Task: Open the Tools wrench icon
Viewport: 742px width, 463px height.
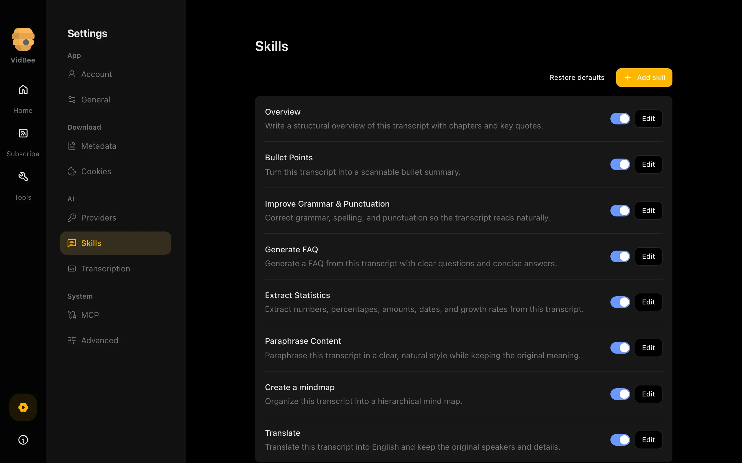Action: coord(23,177)
